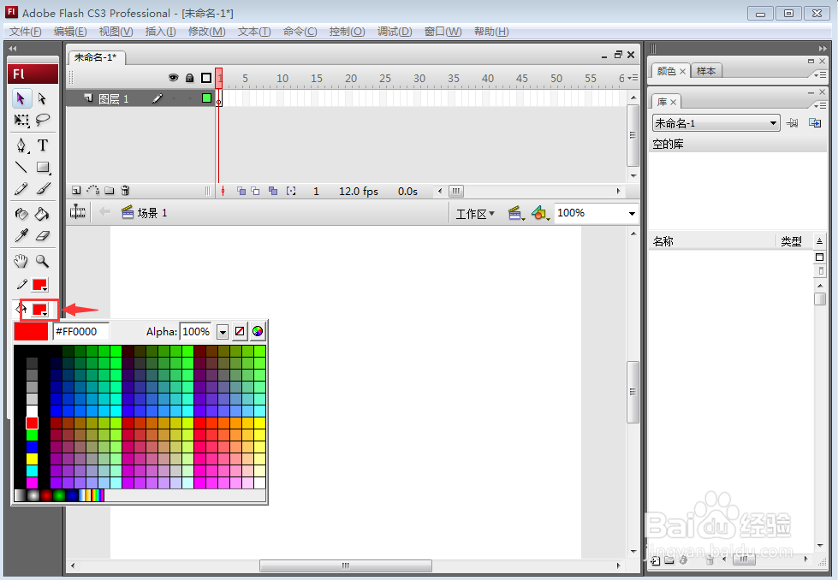This screenshot has width=838, height=580.
Task: Select the Selection (black arrow) tool
Action: (21, 98)
